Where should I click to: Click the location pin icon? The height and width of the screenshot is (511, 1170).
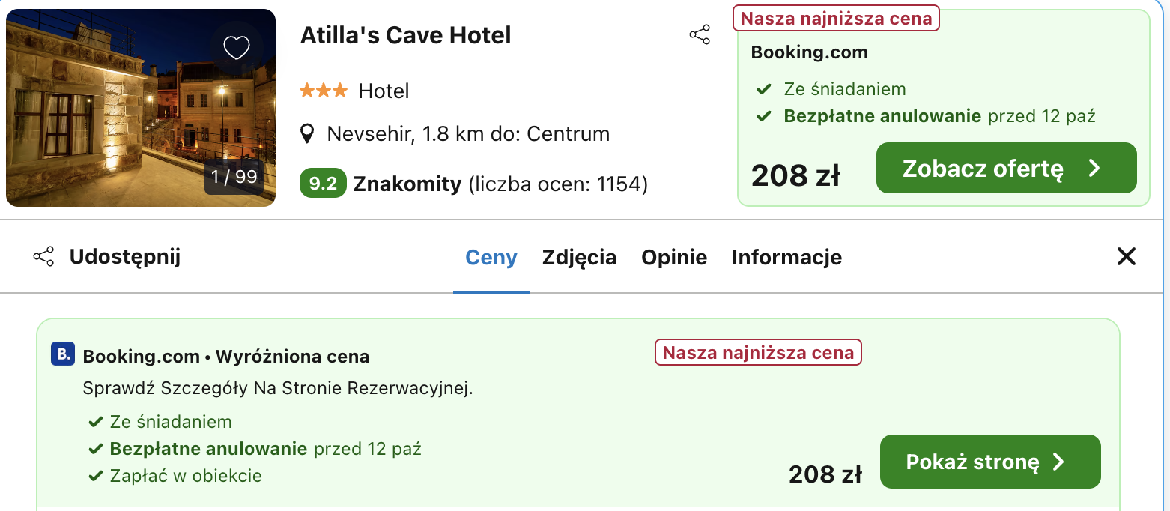point(306,134)
